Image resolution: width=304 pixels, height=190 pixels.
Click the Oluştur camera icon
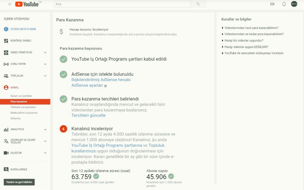pyautogui.click(x=6, y=153)
